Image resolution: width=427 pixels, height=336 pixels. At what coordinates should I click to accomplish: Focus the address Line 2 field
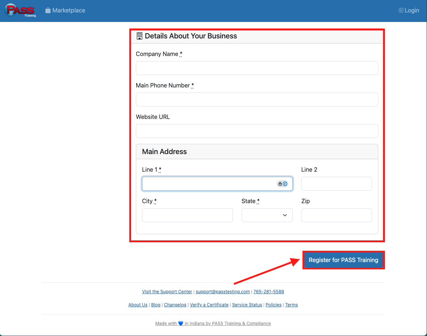(336, 184)
